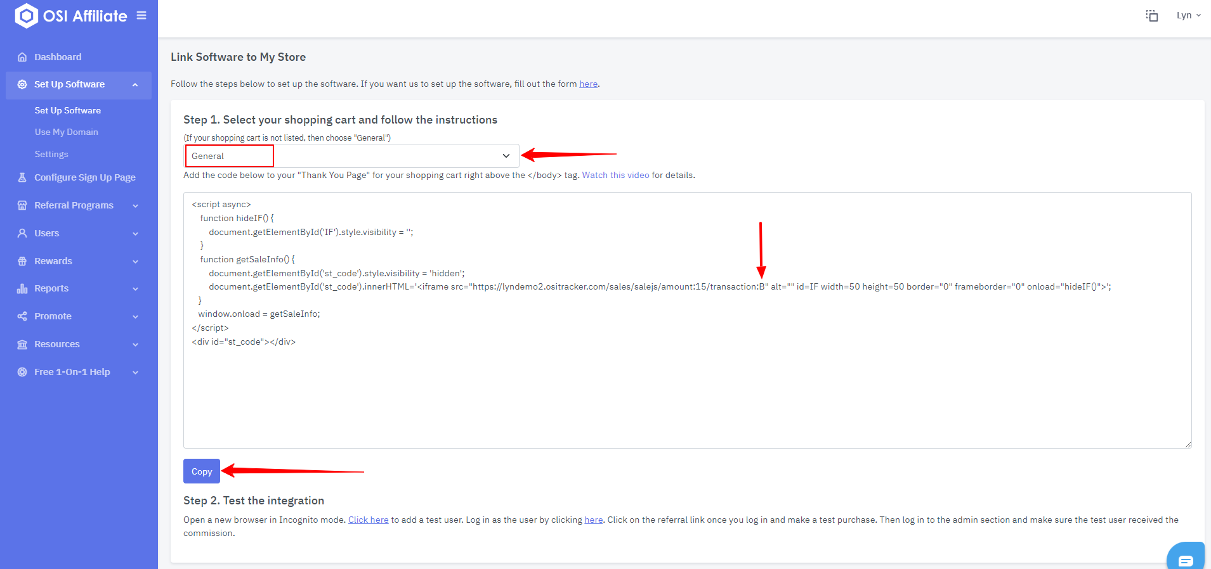Open the Resources menu label
Image resolution: width=1211 pixels, height=569 pixels.
click(57, 344)
